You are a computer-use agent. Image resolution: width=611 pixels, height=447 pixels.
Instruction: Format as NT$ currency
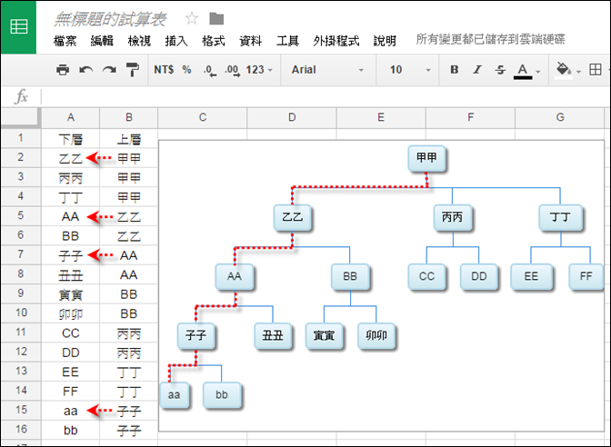(x=164, y=70)
